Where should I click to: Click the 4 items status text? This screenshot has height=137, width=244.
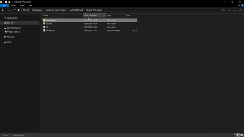[5, 135]
